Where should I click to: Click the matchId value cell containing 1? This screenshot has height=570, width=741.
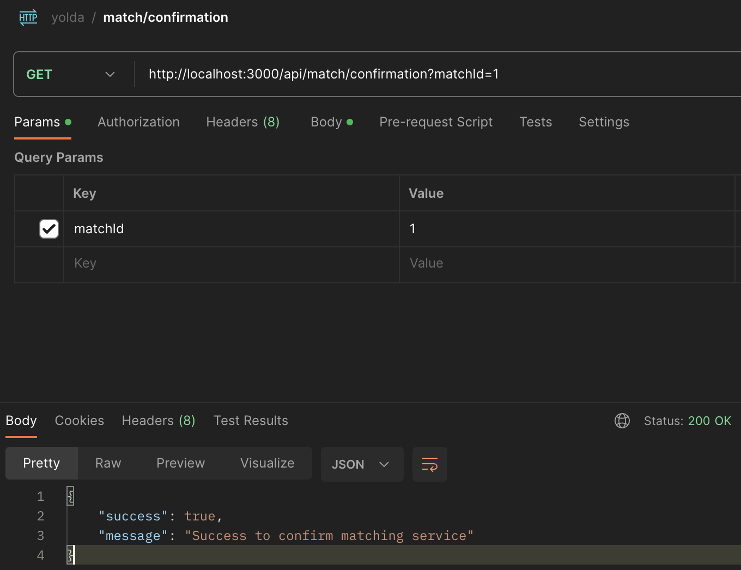click(567, 229)
